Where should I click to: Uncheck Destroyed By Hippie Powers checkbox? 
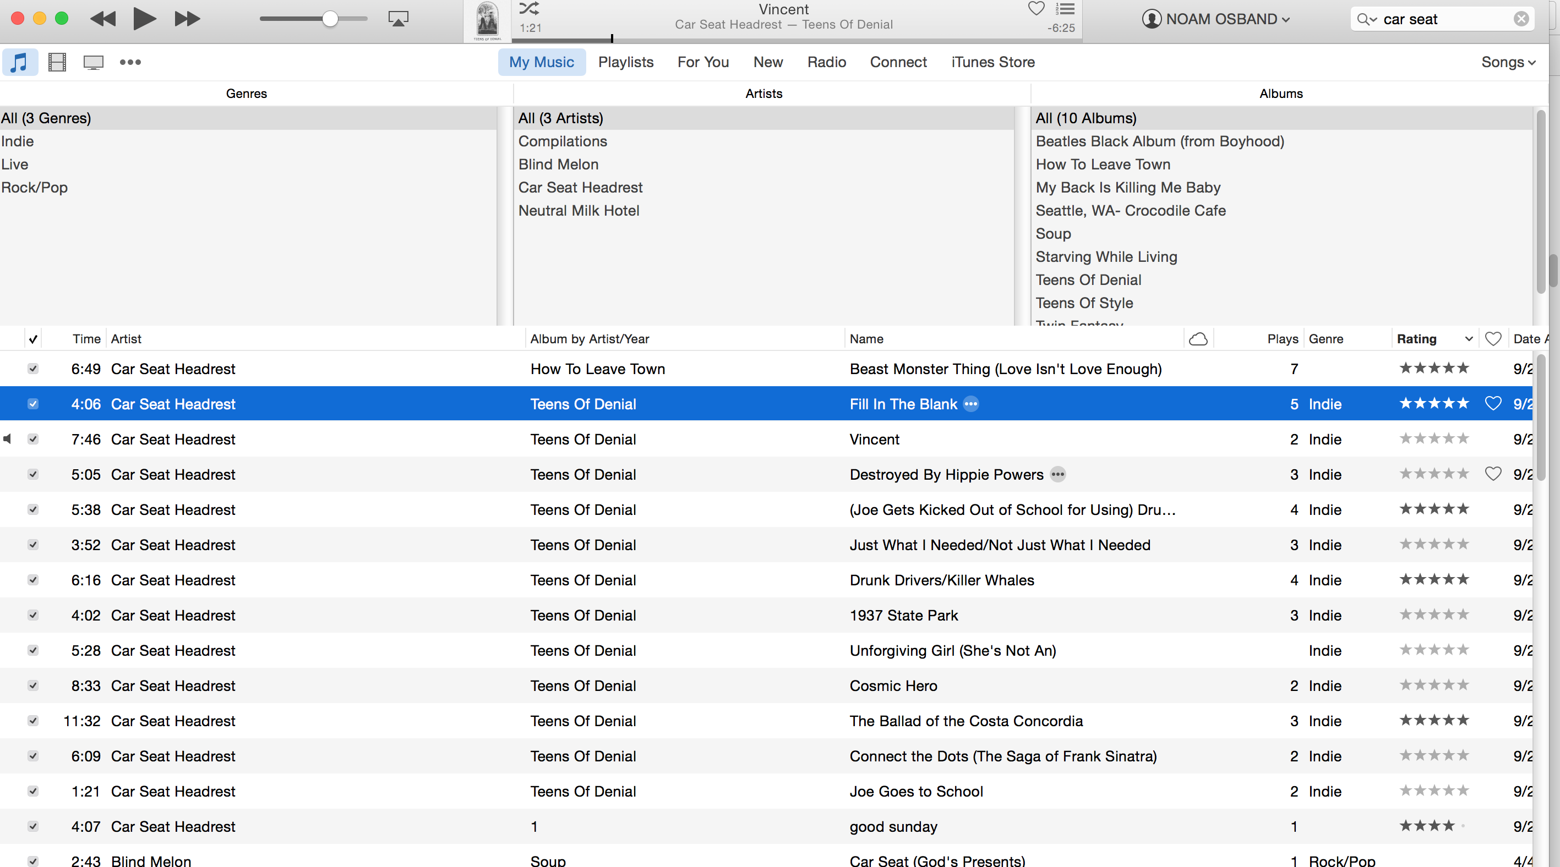[x=34, y=474]
